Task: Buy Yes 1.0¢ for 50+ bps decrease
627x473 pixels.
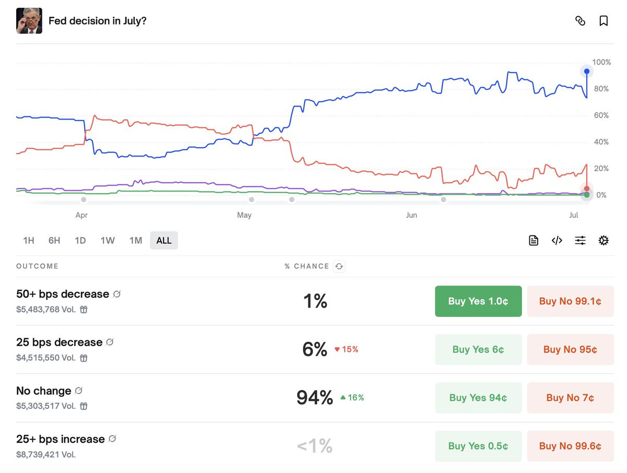Action: [x=478, y=301]
